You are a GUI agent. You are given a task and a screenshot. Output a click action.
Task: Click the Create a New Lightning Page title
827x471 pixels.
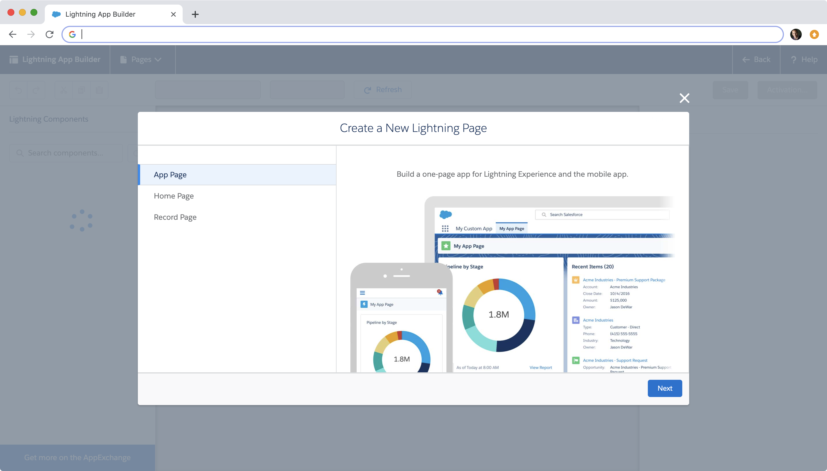point(413,128)
